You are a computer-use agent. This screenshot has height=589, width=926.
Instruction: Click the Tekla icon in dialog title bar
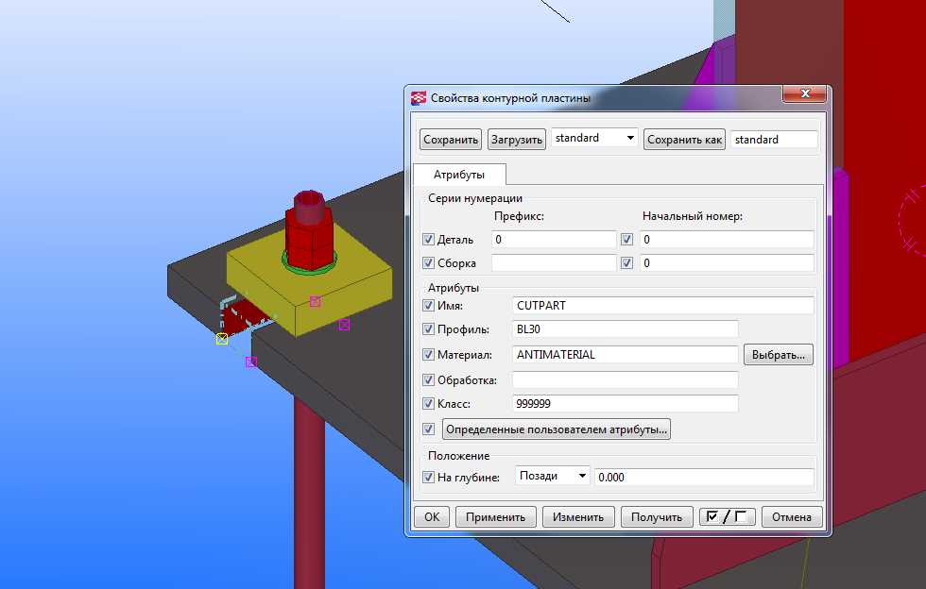point(418,98)
